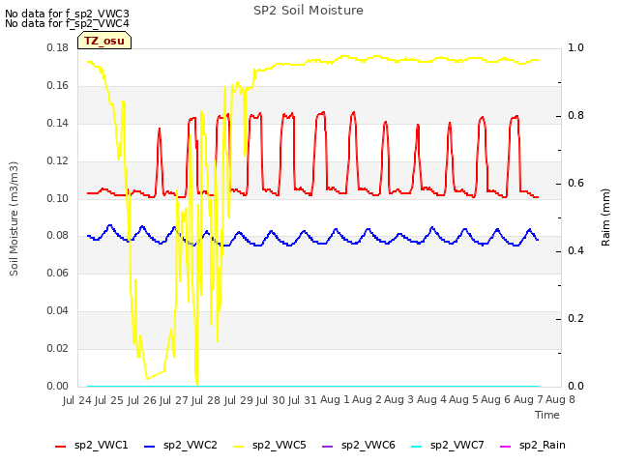Click the cyan sp2_VWC7 legend color marker

(x=416, y=447)
